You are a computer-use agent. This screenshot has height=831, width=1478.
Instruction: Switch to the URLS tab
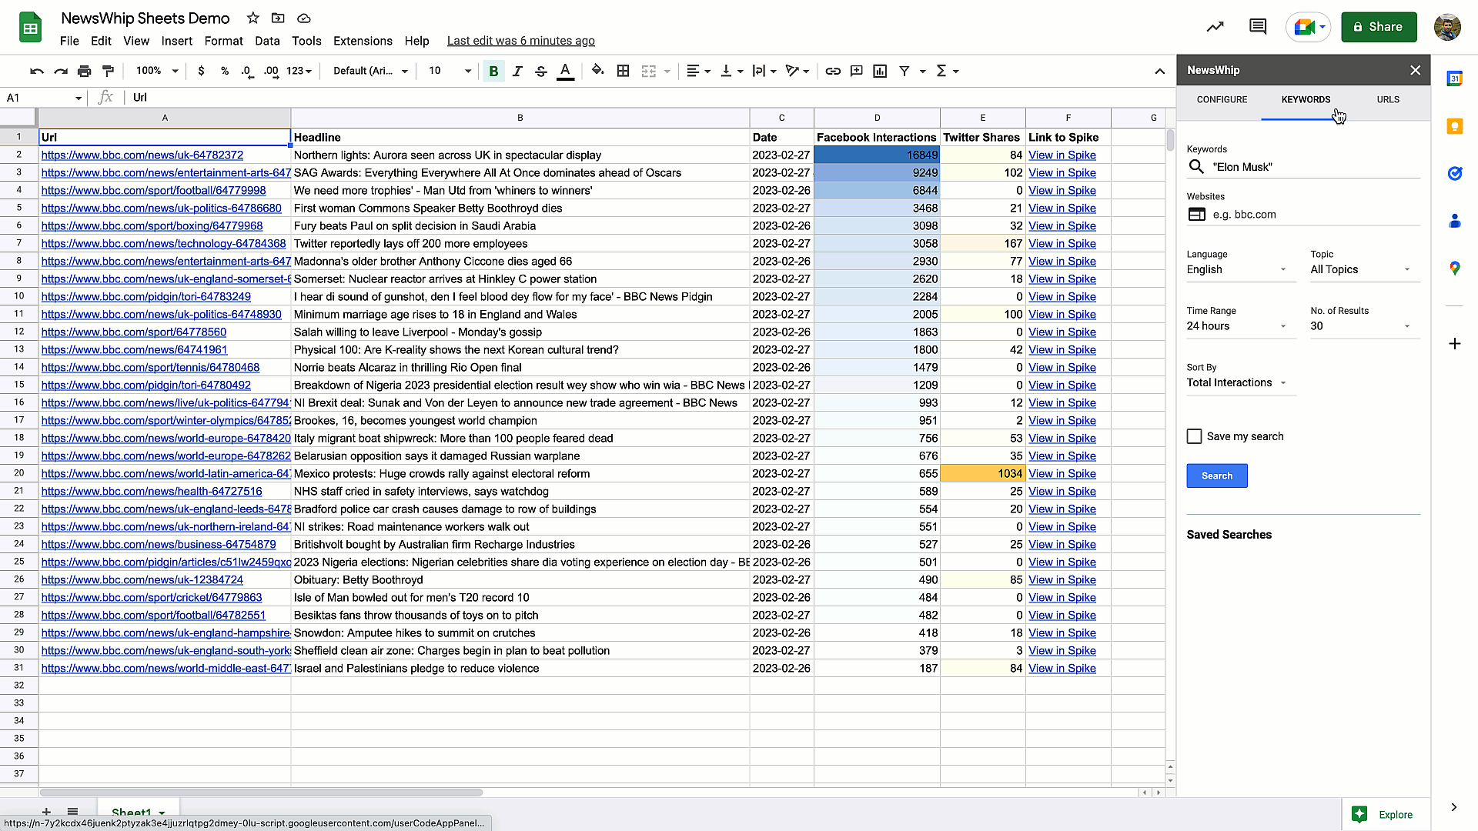[x=1388, y=99]
